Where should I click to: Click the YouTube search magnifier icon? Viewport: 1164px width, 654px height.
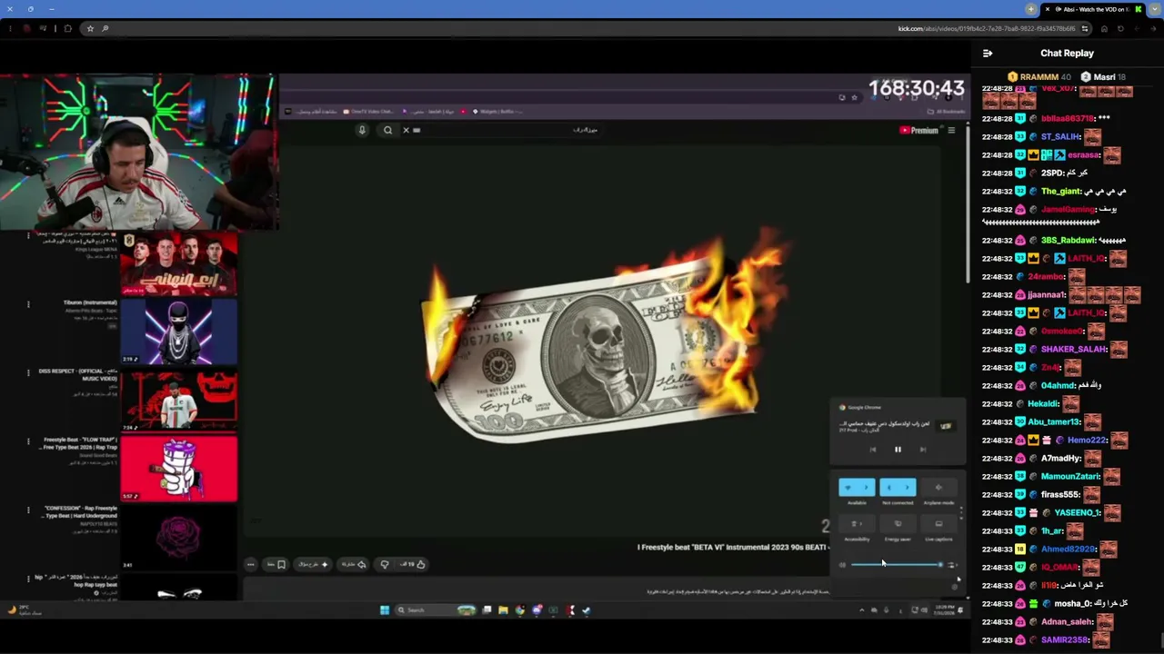[x=388, y=130]
